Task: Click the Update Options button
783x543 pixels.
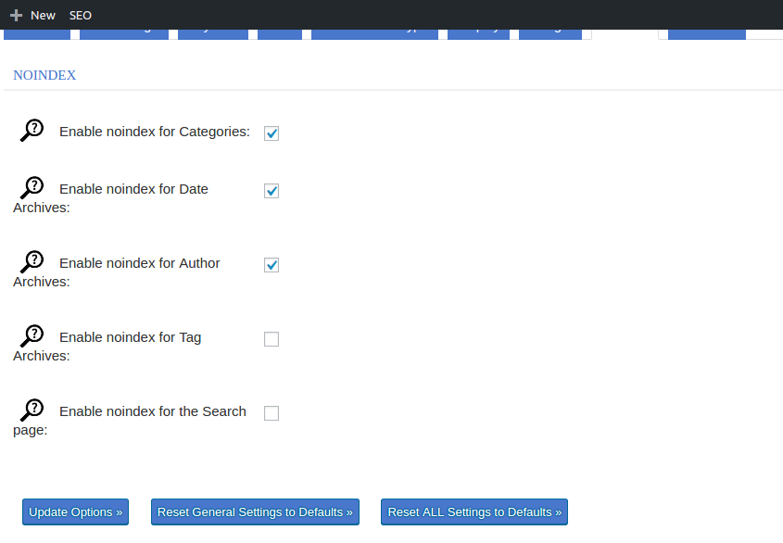Action: point(75,511)
